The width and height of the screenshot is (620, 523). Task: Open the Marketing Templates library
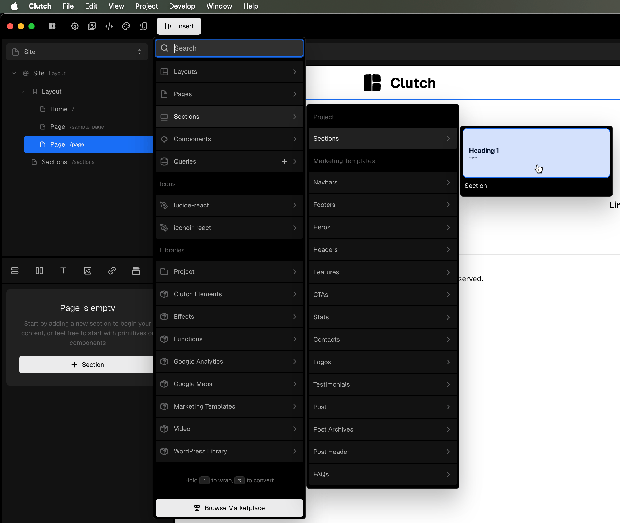point(229,406)
